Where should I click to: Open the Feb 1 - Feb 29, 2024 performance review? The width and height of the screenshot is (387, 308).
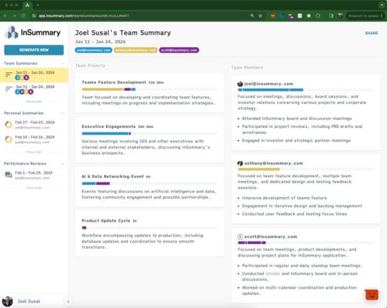click(x=34, y=175)
